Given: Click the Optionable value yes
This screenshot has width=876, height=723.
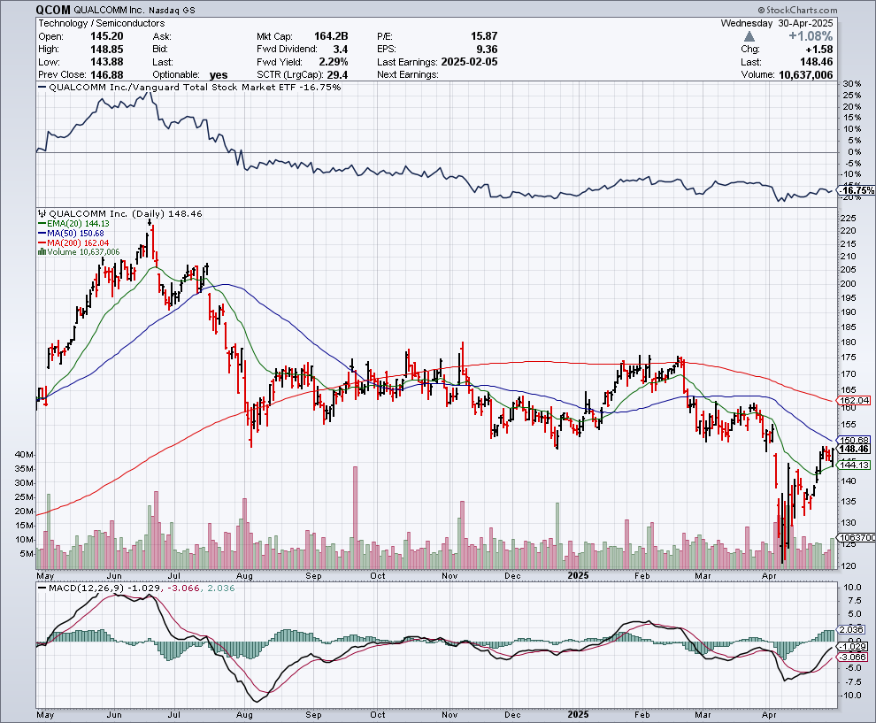Looking at the screenshot, I should point(219,75).
